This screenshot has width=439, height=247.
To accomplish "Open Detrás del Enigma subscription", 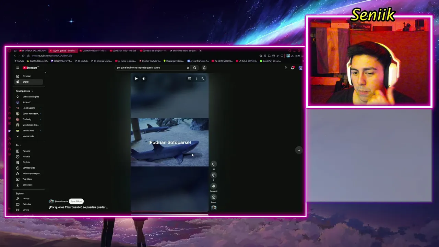I will pos(29,97).
